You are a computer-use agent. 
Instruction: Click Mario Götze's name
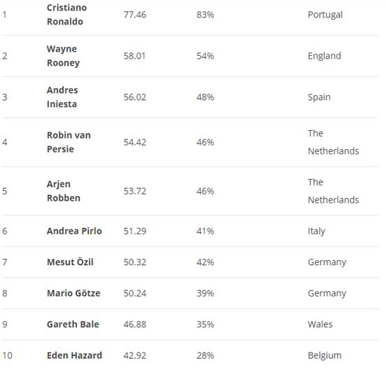73,293
